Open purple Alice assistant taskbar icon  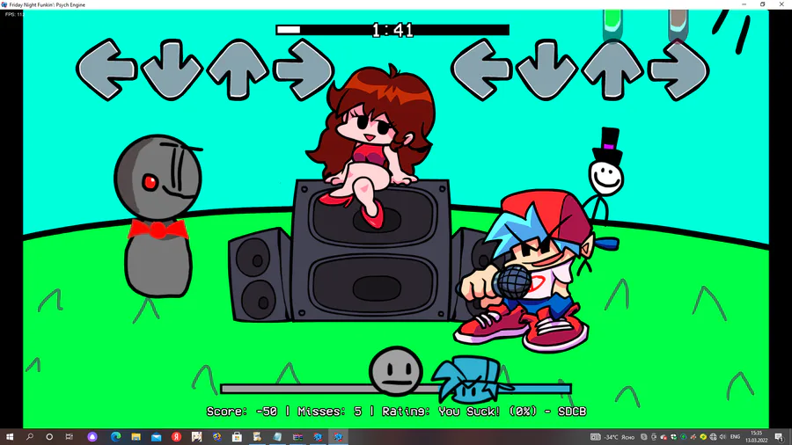point(92,437)
